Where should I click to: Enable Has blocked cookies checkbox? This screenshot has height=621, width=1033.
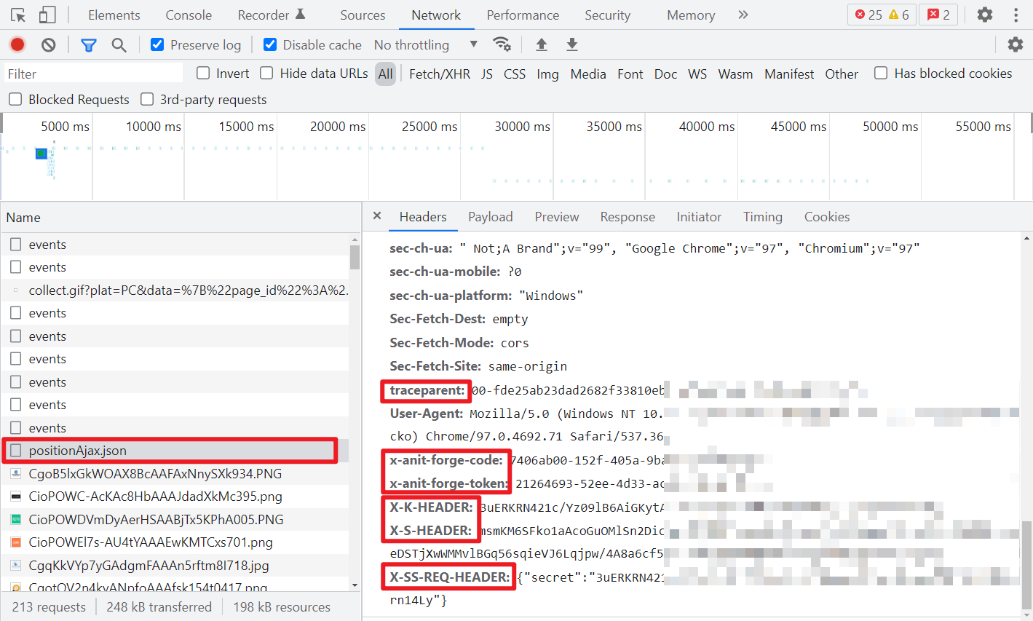[881, 73]
